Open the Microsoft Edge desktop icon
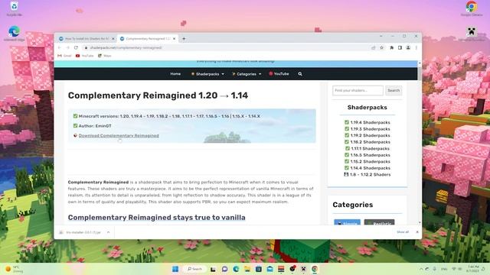 click(x=14, y=34)
